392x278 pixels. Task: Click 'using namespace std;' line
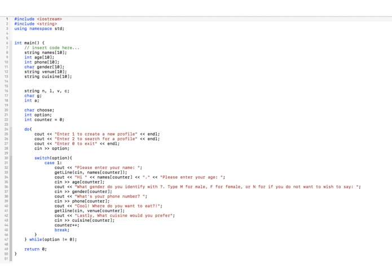pyautogui.click(x=39, y=29)
